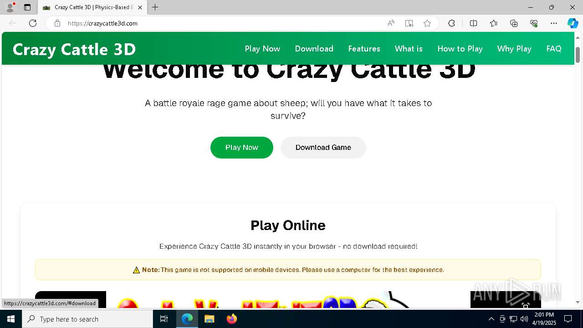Click the scrollbar up arrow

(578, 37)
